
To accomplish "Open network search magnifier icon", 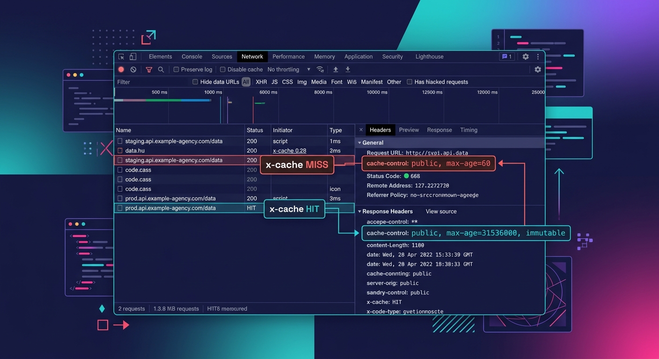I will (161, 69).
